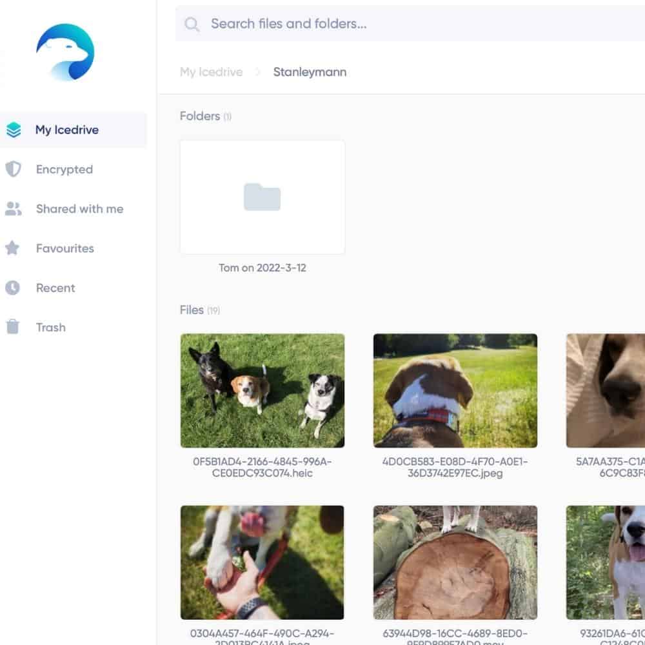Open the Trash section
The image size is (645, 645).
pos(50,328)
